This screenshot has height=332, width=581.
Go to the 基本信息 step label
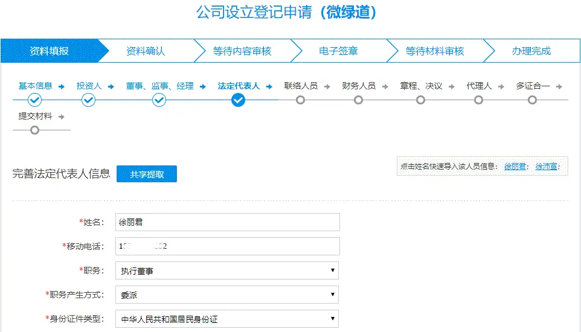tap(35, 86)
